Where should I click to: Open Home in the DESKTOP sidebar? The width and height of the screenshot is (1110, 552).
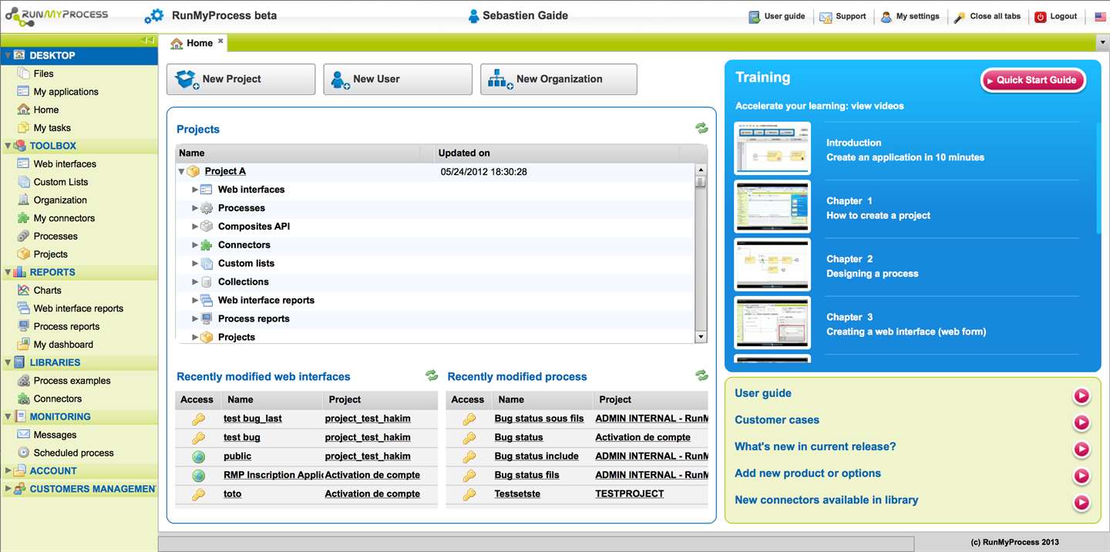[45, 109]
